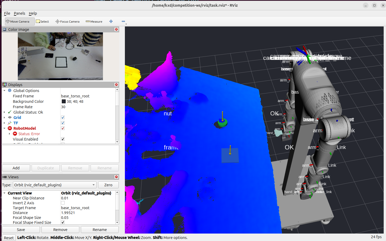Maximize the RViz window
Image resolution: width=386 pixels, height=241 pixels.
(x=374, y=5)
